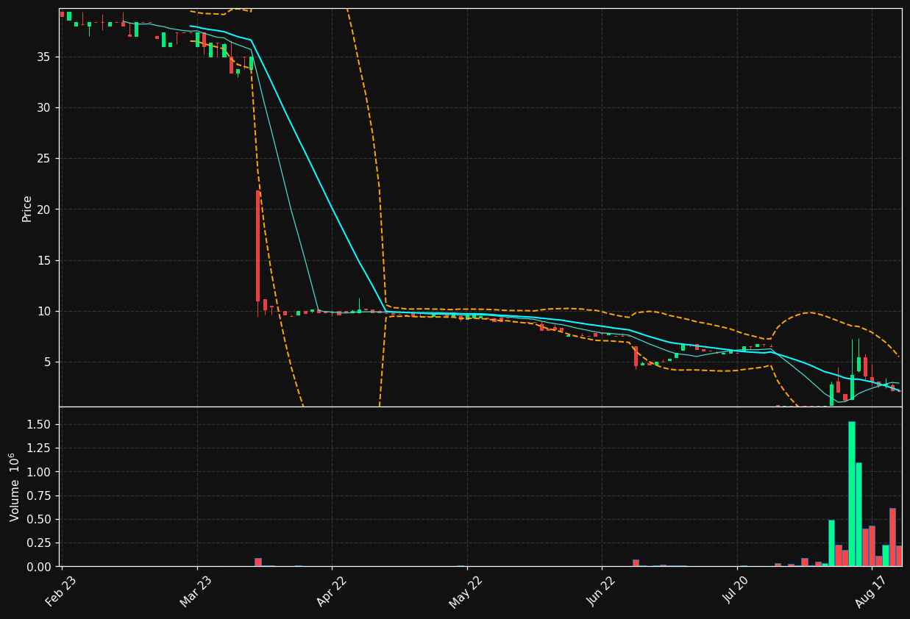Click the price tick label 35
The width and height of the screenshot is (910, 619).
pos(43,57)
